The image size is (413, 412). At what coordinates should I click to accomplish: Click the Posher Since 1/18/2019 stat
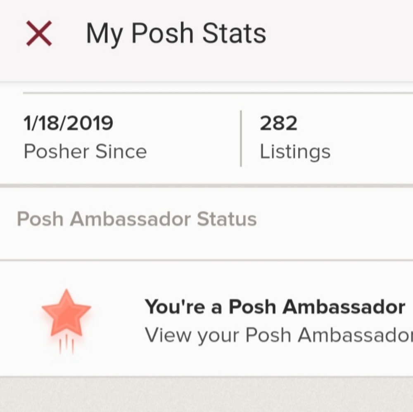tap(85, 136)
